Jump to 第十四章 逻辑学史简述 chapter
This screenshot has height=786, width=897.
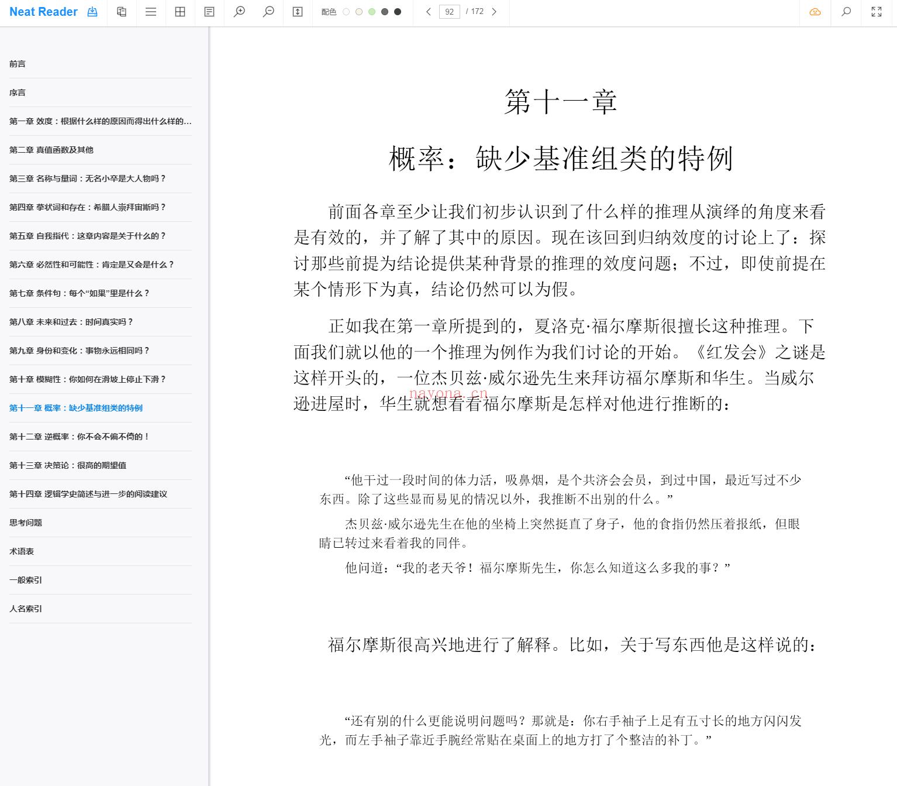[x=100, y=494]
